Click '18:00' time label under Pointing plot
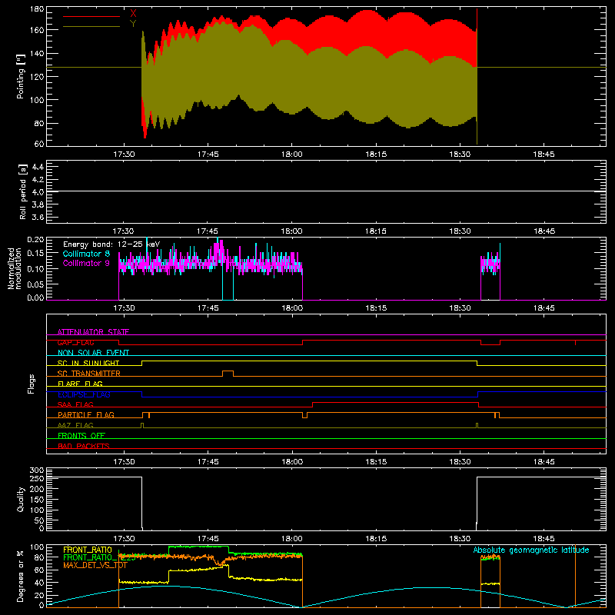615x615 pixels. [292, 155]
